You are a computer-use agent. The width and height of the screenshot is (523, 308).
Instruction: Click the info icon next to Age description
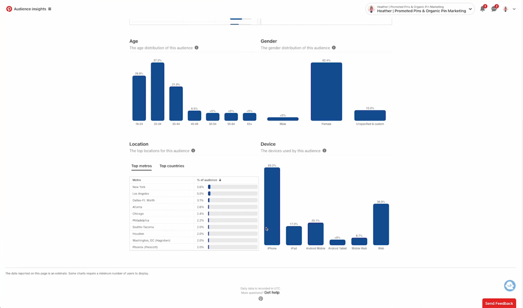point(196,48)
